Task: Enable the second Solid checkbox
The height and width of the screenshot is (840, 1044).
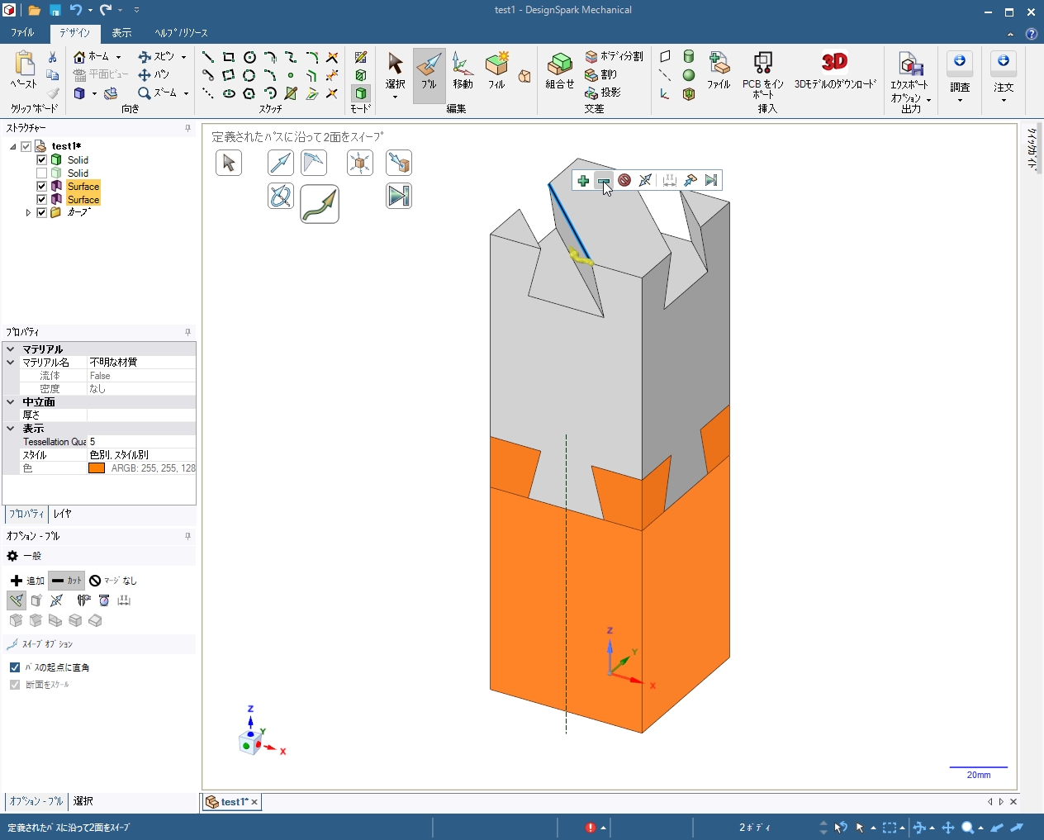Action: click(x=41, y=173)
